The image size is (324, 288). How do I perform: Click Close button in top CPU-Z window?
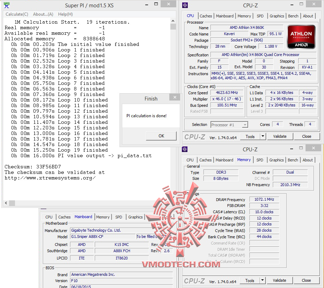307,136
